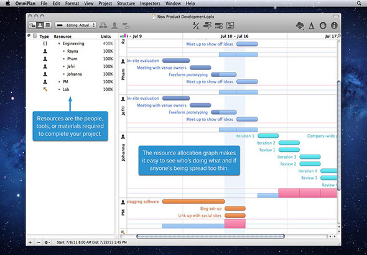Click the 400% units value for Engineering
This screenshot has height=255, width=367.
(108, 43)
